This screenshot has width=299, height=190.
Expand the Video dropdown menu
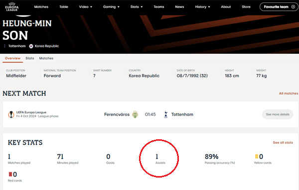coord(86,7)
